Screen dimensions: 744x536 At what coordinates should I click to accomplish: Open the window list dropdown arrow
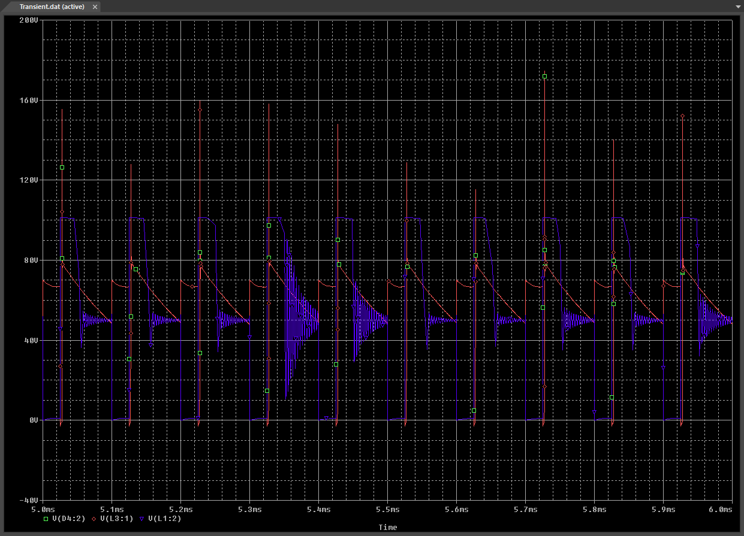(x=738, y=7)
